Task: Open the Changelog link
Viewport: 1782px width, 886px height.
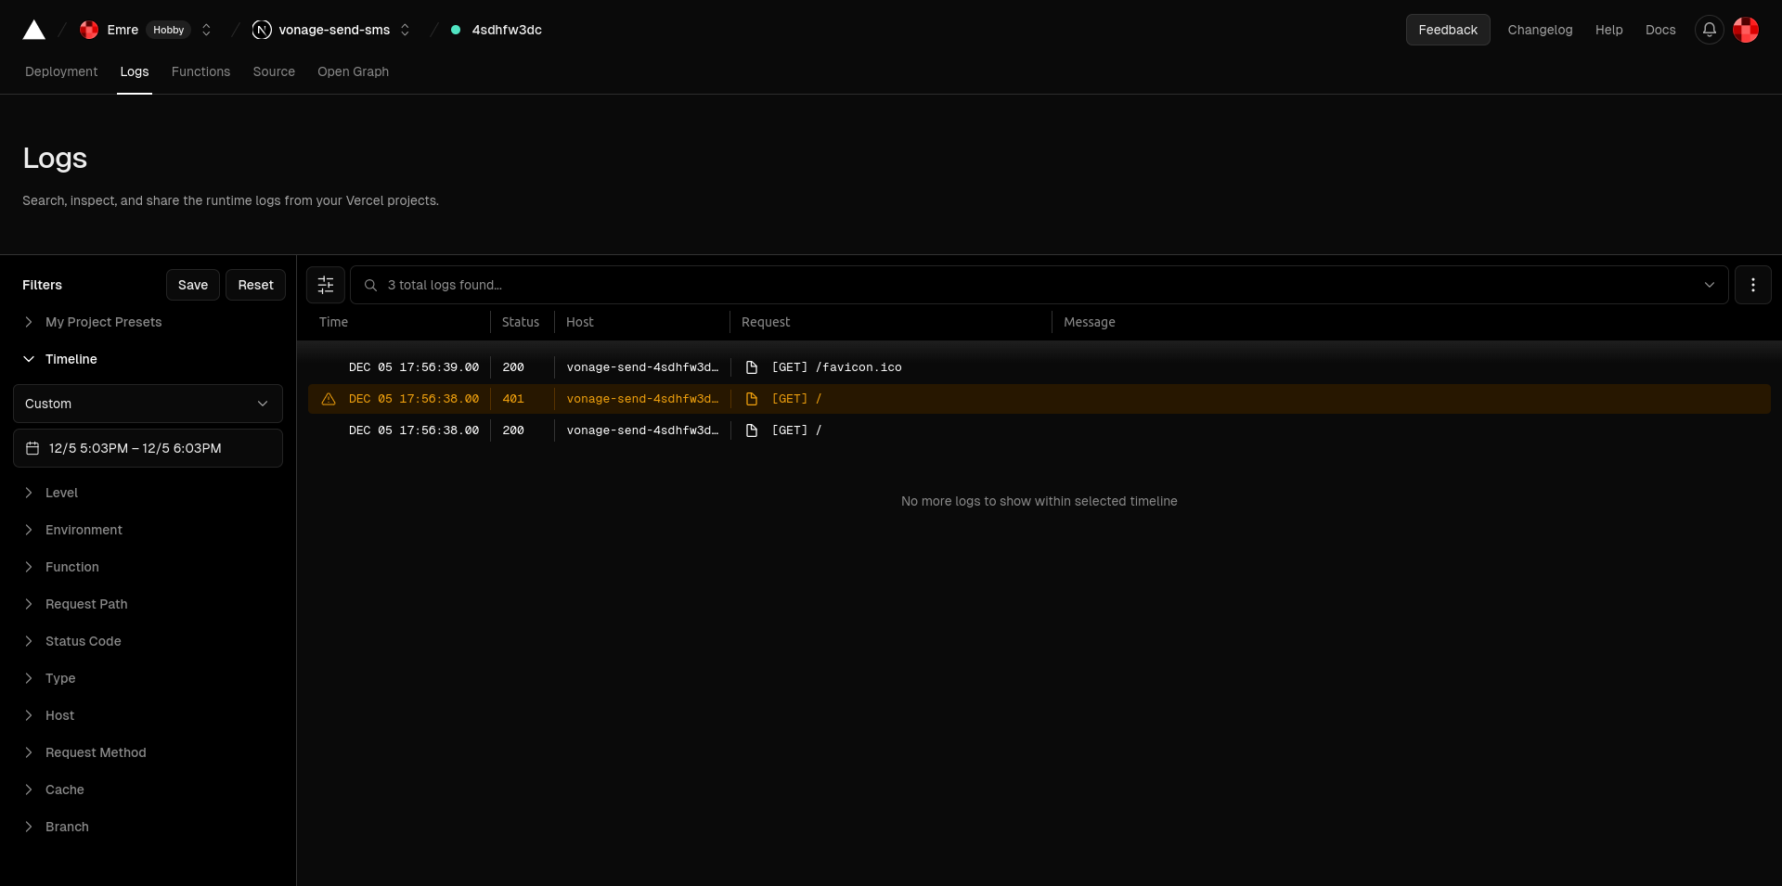Action: [1540, 30]
